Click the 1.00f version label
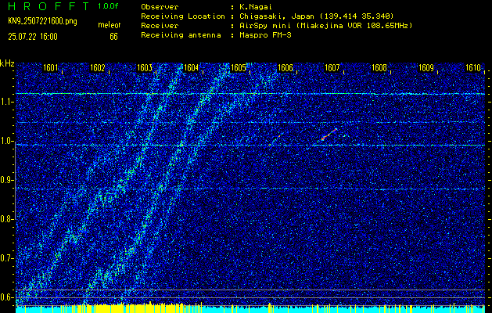 pyautogui.click(x=108, y=6)
